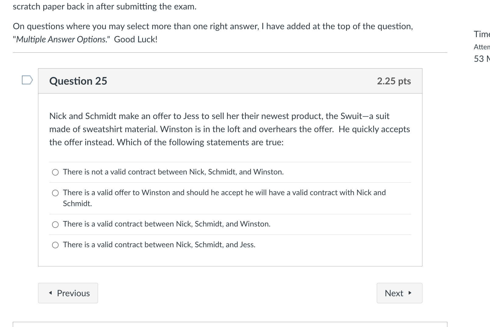This screenshot has width=490, height=327.
Task: Click the right arrow icon on Next button
Action: 409,293
